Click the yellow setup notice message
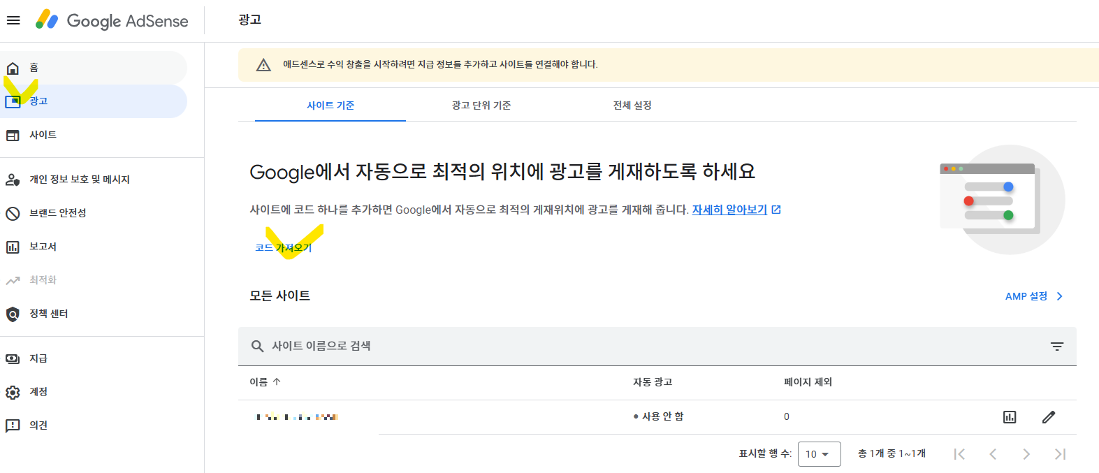Screen dimensions: 1099x473 pyautogui.click(x=440, y=64)
